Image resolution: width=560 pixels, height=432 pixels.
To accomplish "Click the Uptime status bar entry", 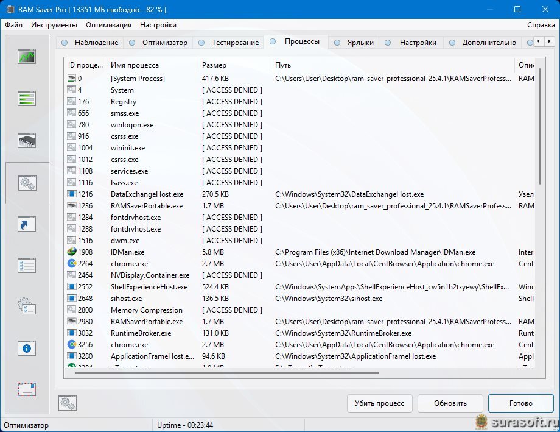I will pyautogui.click(x=185, y=425).
